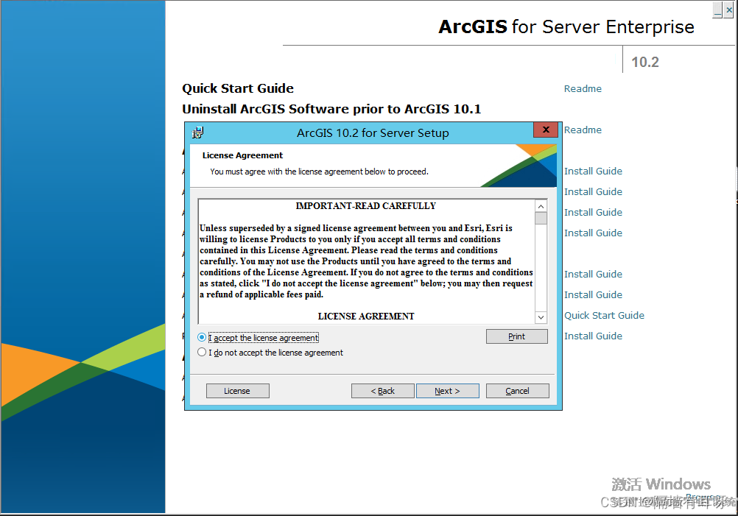Click the red X on the ArcGIS Setup dialog
738x516 pixels.
(x=546, y=130)
